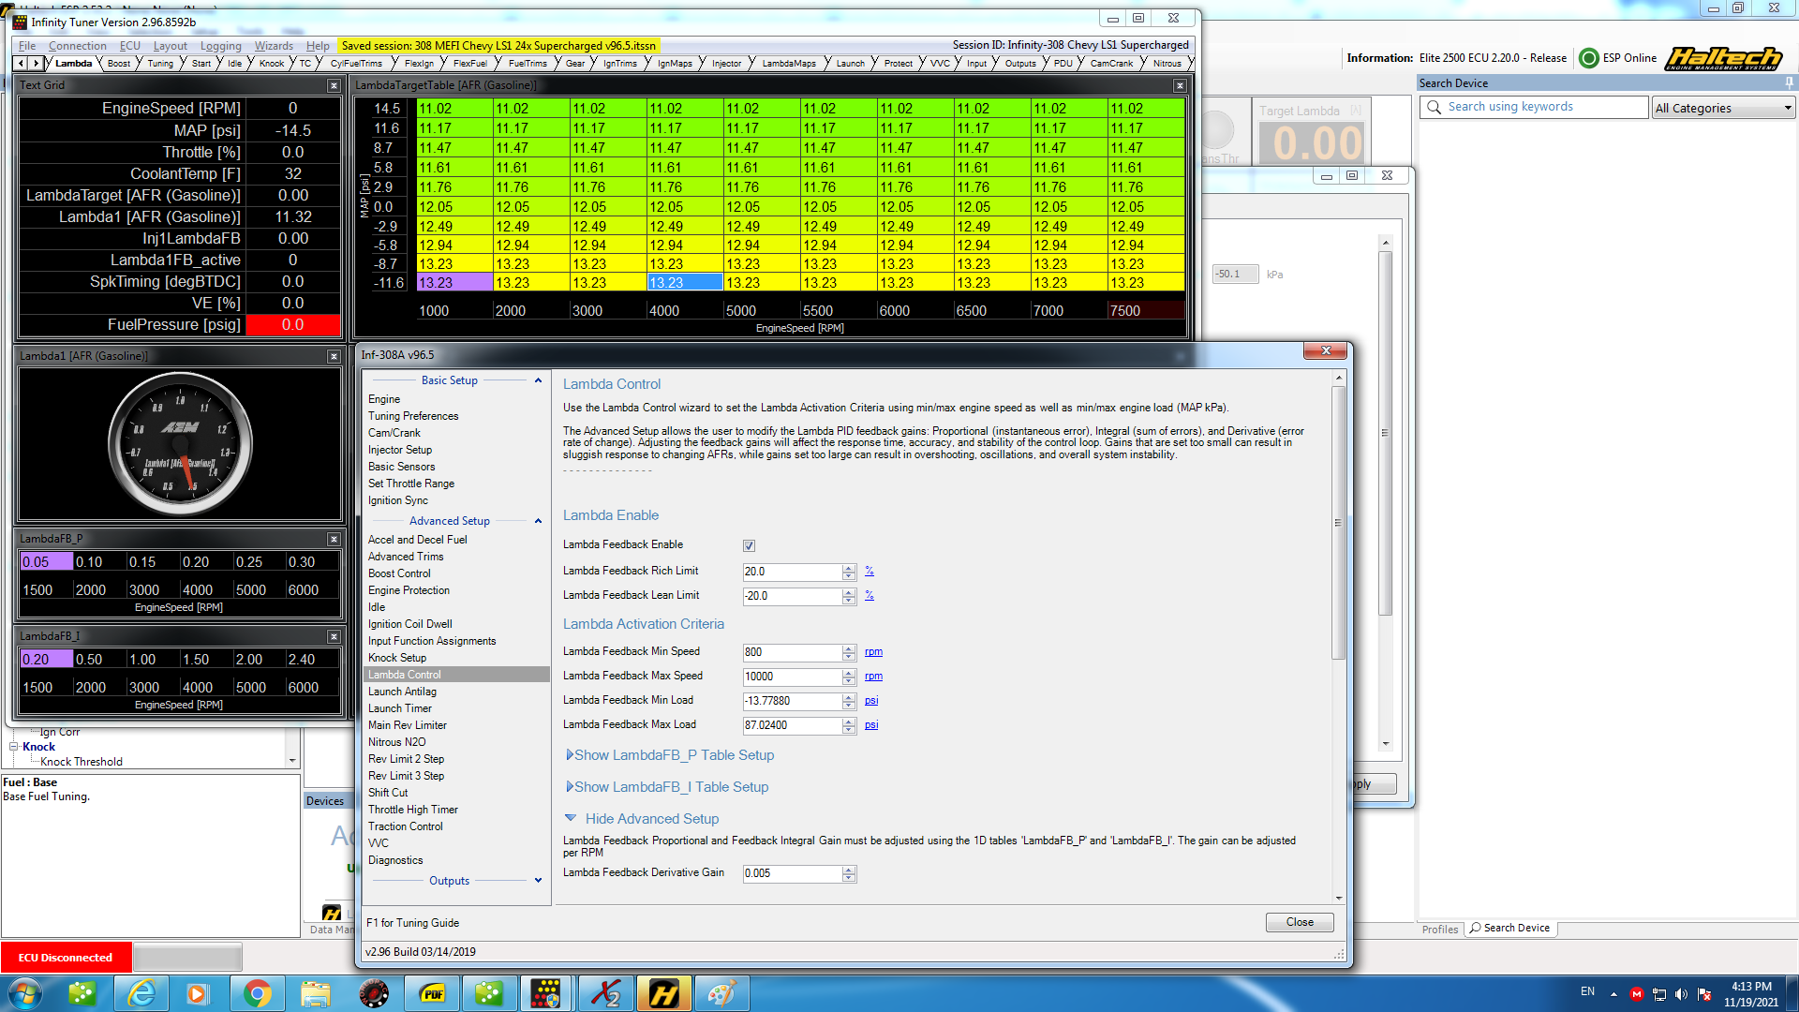Close the LambdaFB_I table panel
The height and width of the screenshot is (1012, 1799).
click(334, 636)
